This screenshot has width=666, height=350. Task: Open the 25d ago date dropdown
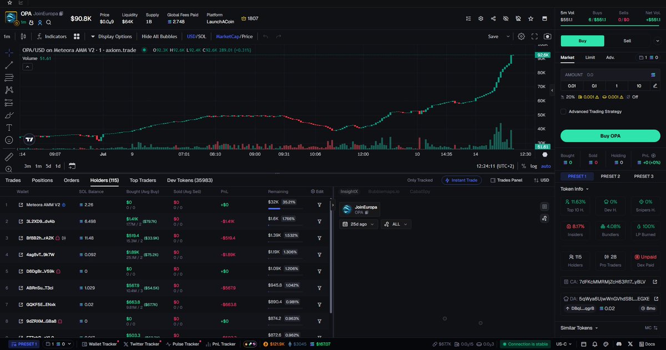[358, 224]
